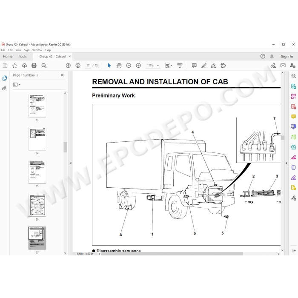Collapse the left navigation pane arrow
Image resolution: width=298 pixels, height=298 pixels.
point(71,163)
